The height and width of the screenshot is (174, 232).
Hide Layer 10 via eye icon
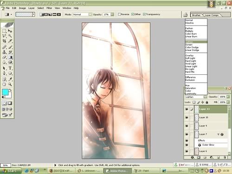187,117
